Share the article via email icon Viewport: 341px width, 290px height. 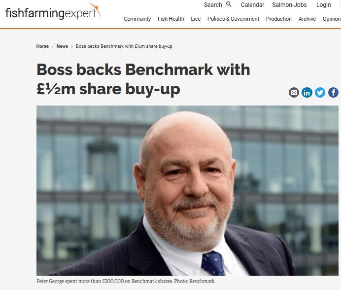[294, 93]
